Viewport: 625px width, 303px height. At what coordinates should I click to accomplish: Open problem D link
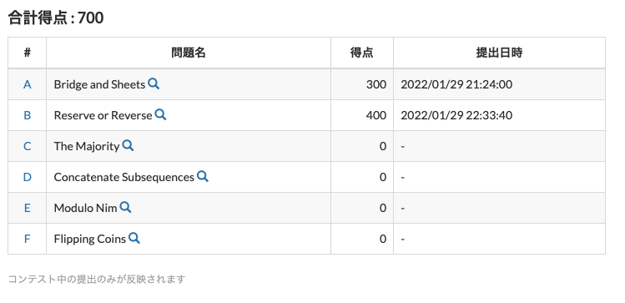(27, 177)
